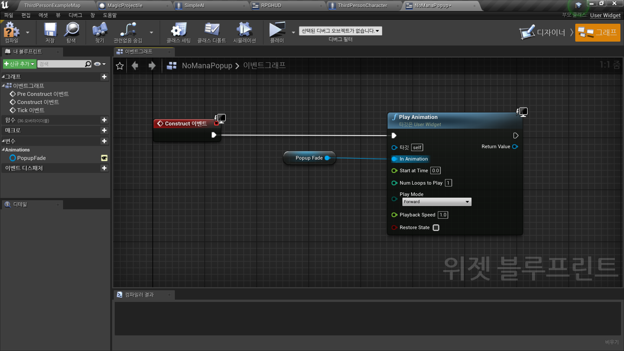Viewport: 624px width, 351px height.
Task: Open the 디버그 menu in menu bar
Action: pos(75,15)
